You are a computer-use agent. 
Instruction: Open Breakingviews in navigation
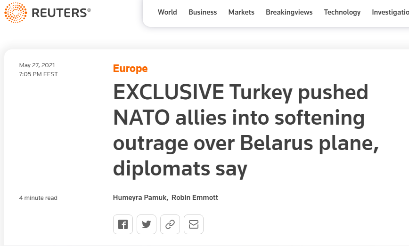[289, 12]
